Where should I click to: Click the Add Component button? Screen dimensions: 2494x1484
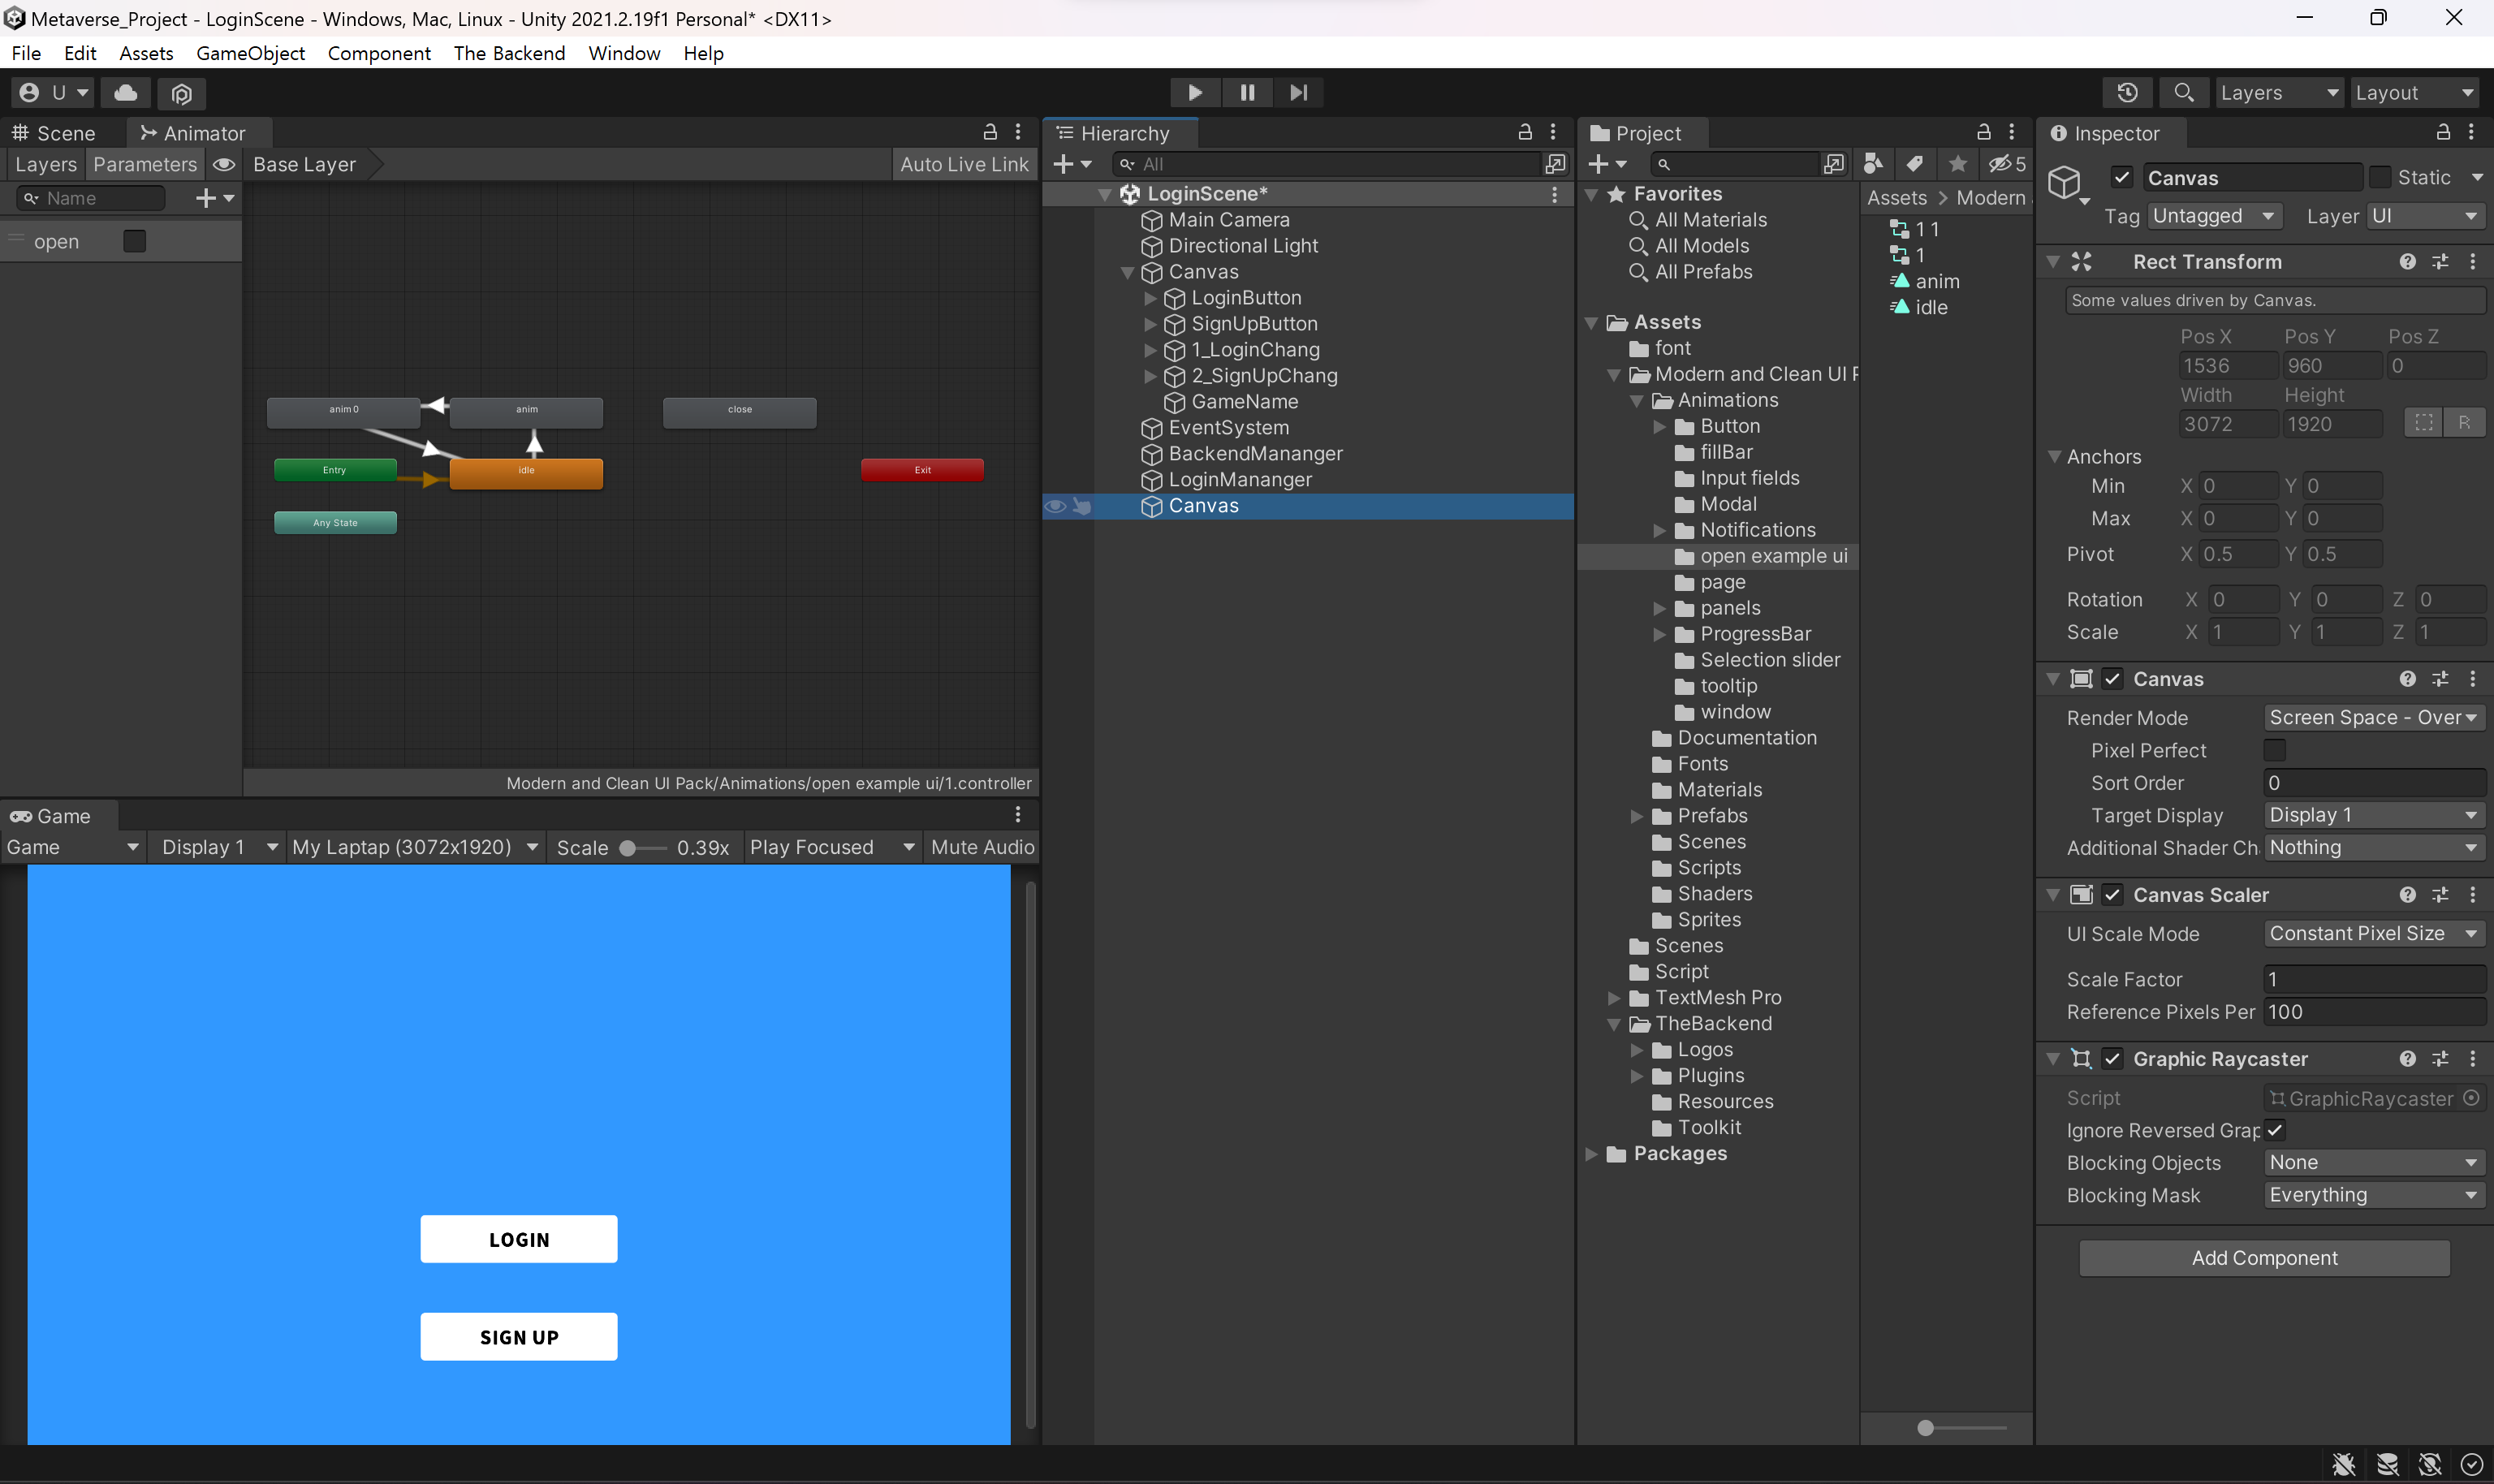click(x=2264, y=1258)
